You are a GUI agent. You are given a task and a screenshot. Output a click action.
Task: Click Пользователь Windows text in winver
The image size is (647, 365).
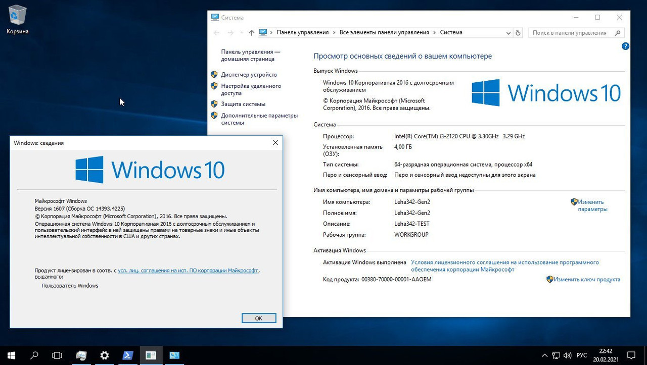pos(70,286)
